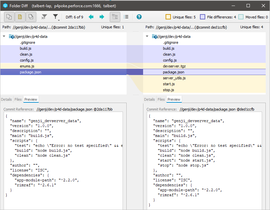Open help via the question mark icon
This screenshot has width=270, height=210.
[x=139, y=17]
